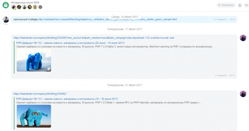
Task: Open the author avatar beside the 31 Июля message
Action: point(243,94)
